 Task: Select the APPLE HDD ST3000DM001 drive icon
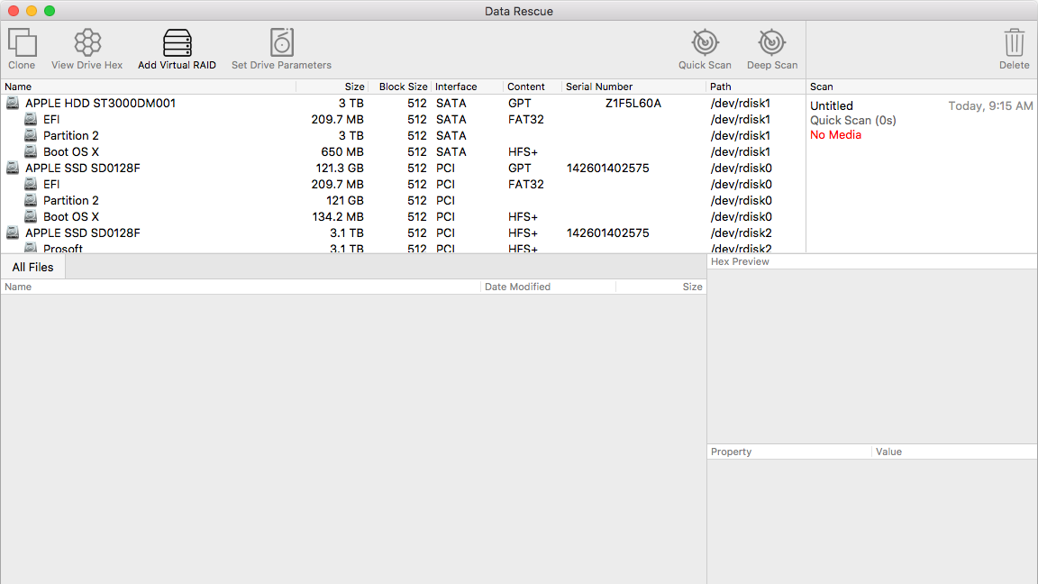click(13, 103)
